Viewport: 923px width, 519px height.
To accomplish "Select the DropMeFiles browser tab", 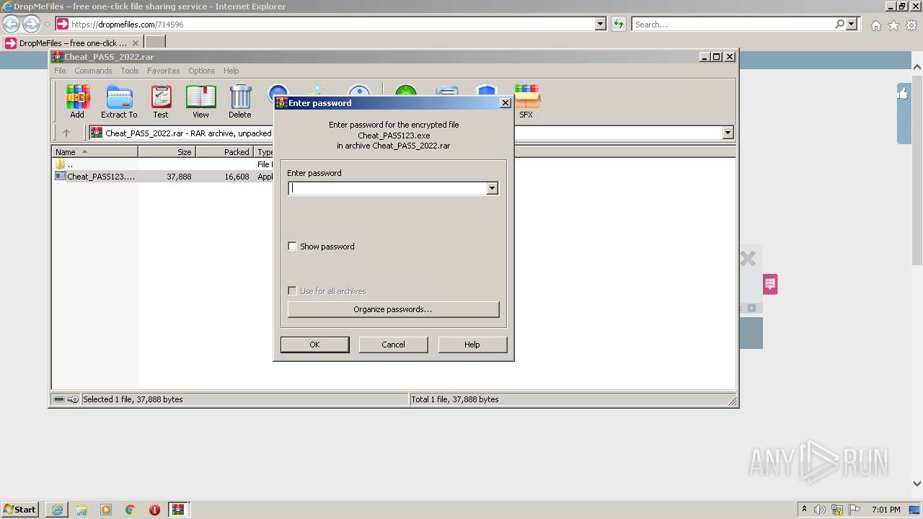I will click(71, 43).
